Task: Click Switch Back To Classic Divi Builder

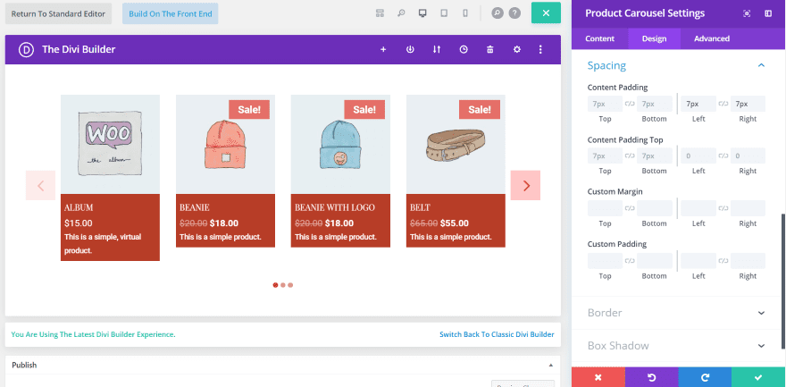Action: pos(497,334)
